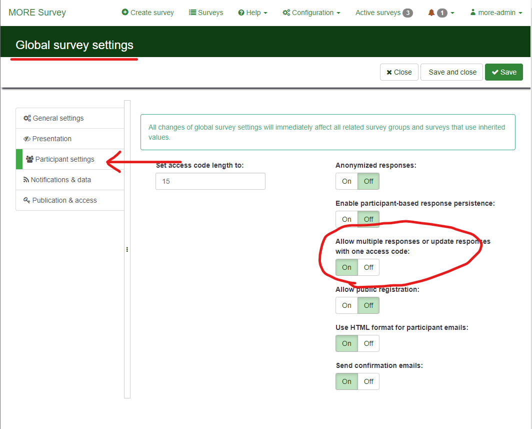Click the Notifications & data feed icon
The height and width of the screenshot is (429, 532).
[x=26, y=180]
